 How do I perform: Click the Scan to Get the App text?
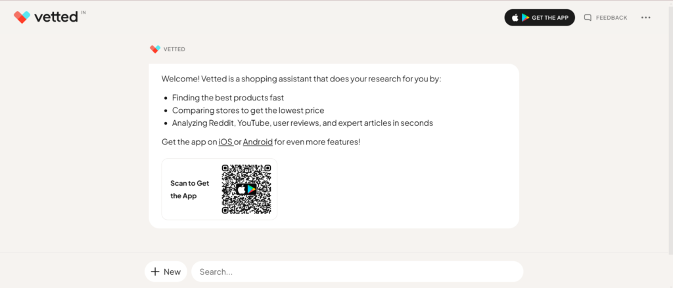[x=189, y=189]
